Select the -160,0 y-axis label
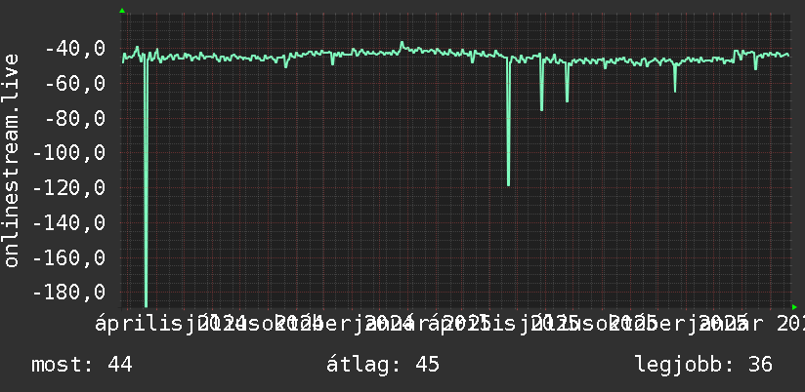This screenshot has width=805, height=392. [x=69, y=257]
